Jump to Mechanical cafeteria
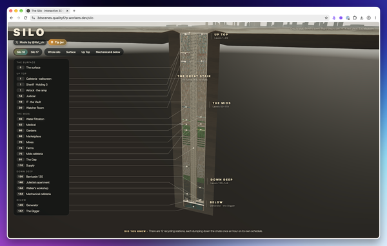 pos(41,194)
